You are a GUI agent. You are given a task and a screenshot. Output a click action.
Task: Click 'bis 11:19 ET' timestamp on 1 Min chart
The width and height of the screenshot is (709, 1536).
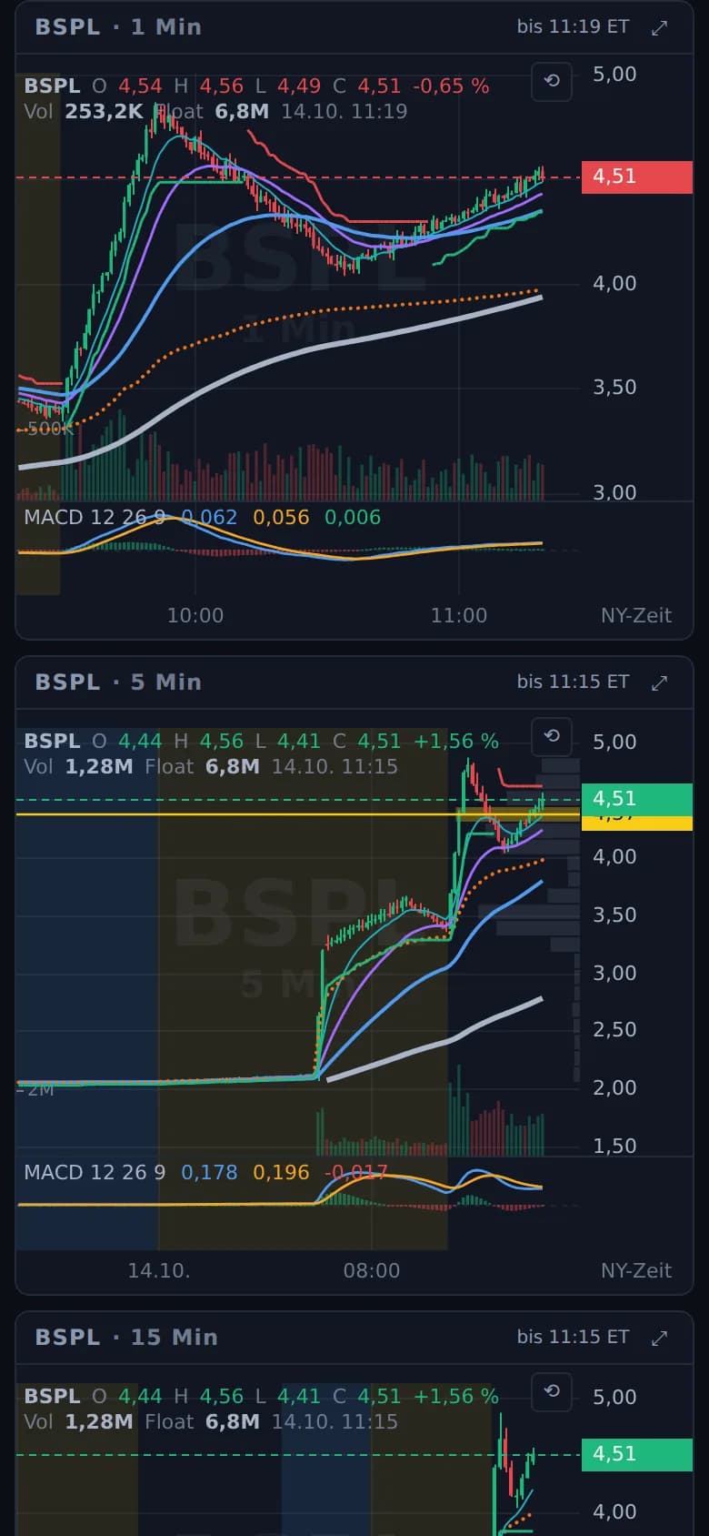click(x=573, y=26)
